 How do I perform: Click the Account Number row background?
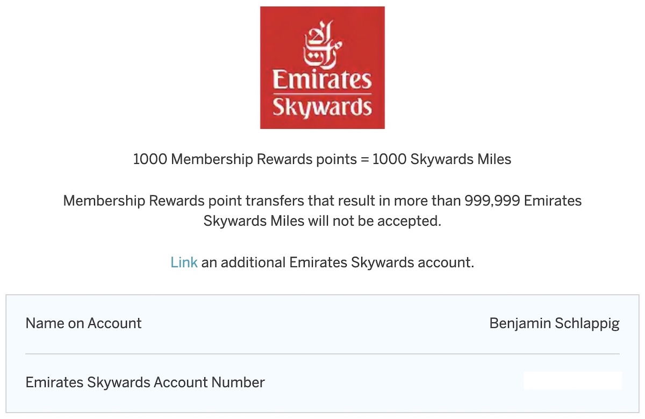tap(322, 383)
